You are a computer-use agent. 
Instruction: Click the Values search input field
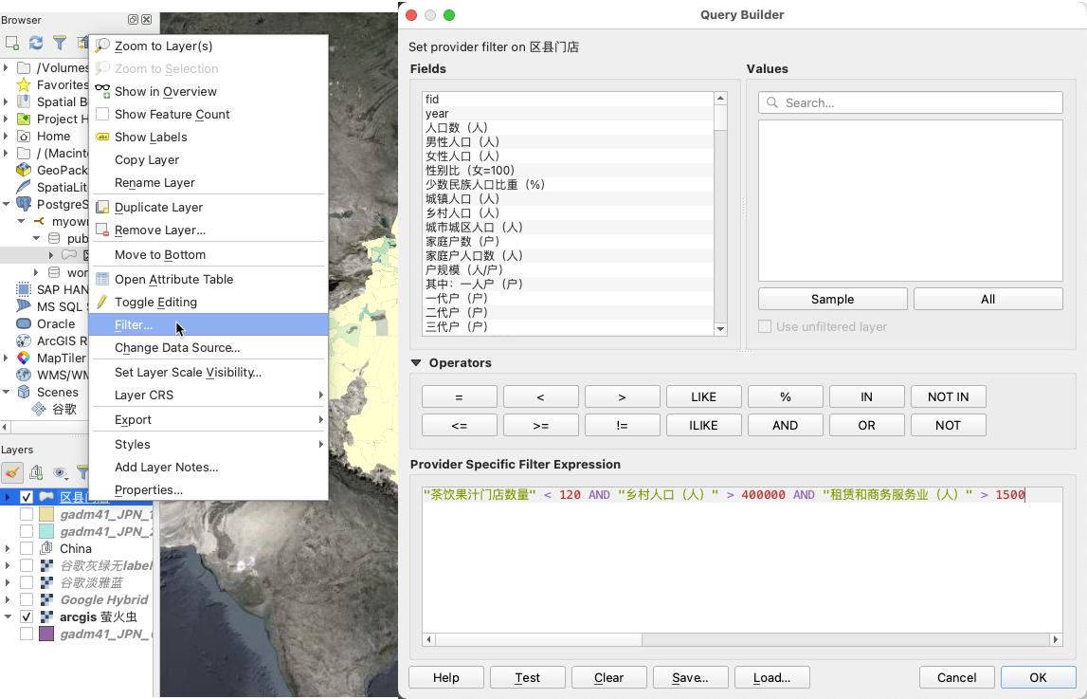pos(910,102)
